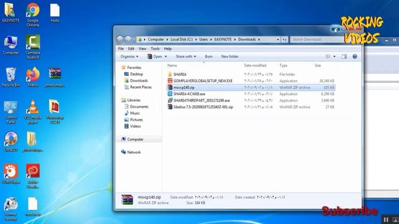
Task: Expand the breadcrumb arrow after Users
Action: [211, 39]
